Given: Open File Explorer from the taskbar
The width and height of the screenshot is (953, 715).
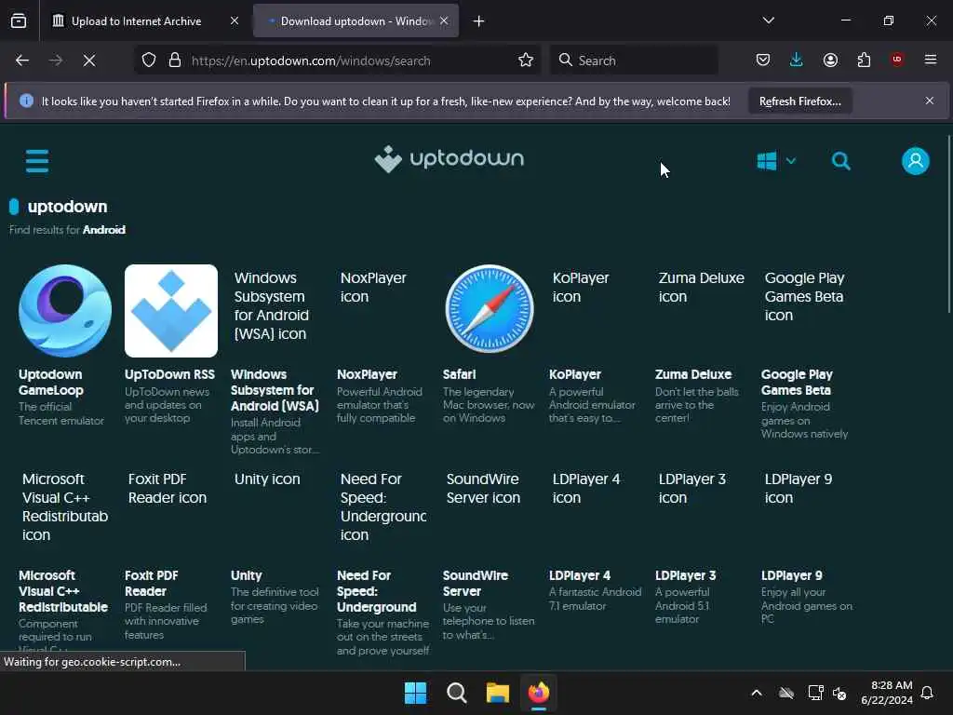Looking at the screenshot, I should (497, 693).
